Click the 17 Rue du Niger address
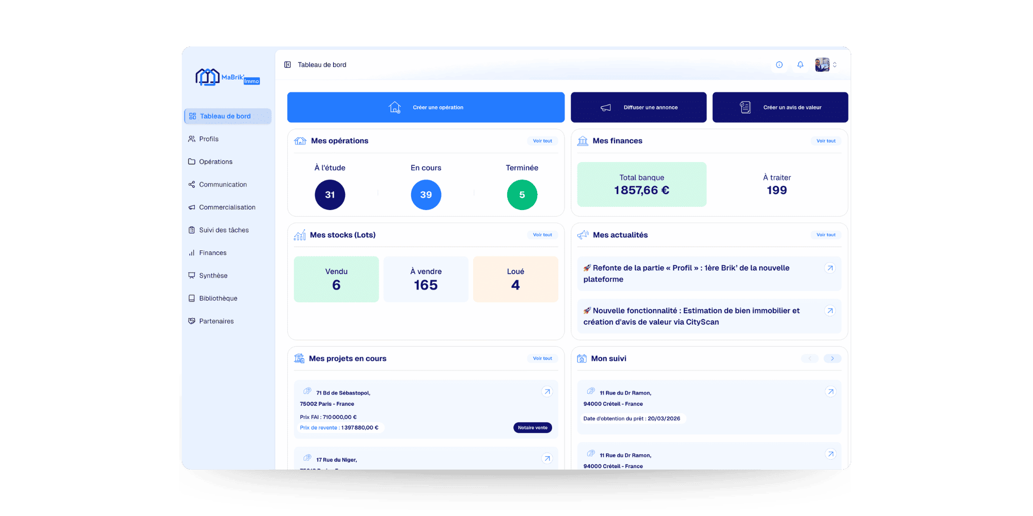Screen dimensions: 1033x516 (336, 460)
